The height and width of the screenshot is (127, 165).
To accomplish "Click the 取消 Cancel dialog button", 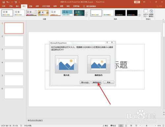I will point(109,82).
